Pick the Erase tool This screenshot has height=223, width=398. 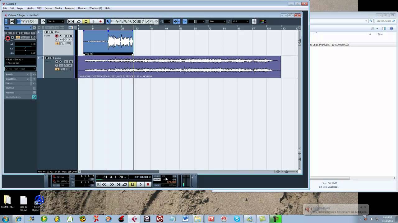(x=126, y=21)
